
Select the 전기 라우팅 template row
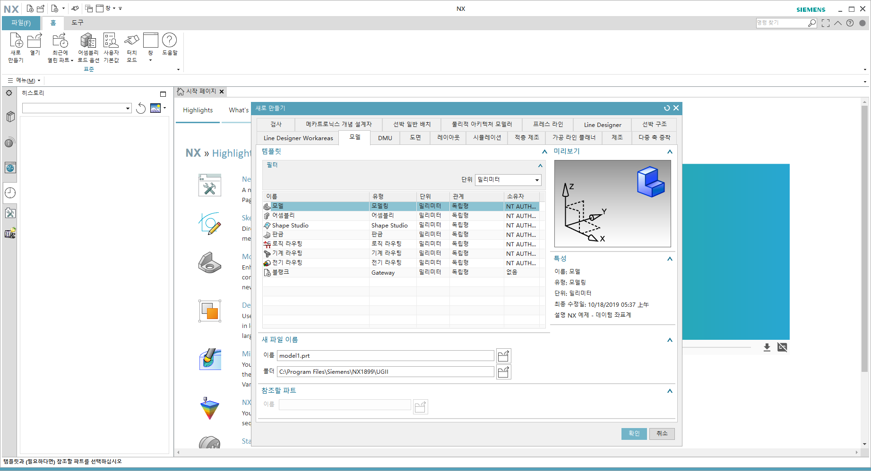pos(401,263)
